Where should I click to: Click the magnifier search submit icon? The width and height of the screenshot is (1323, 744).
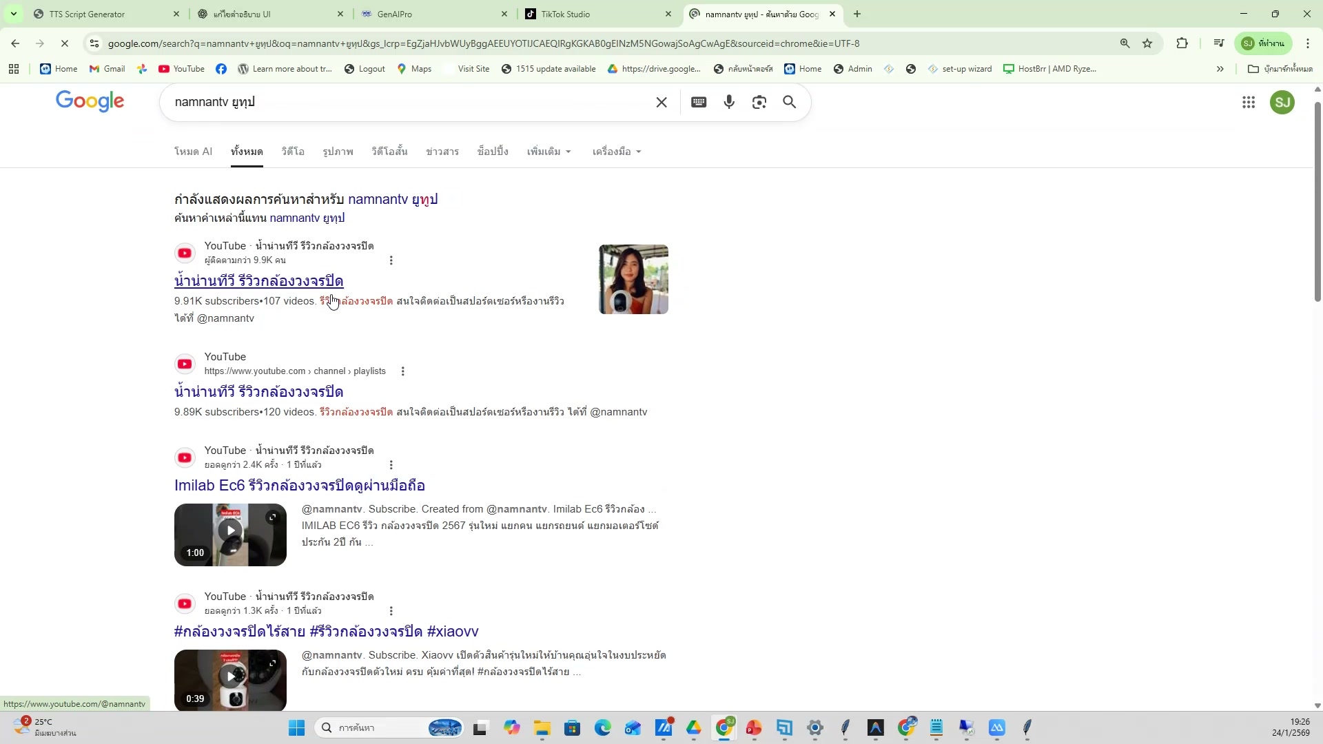click(x=790, y=103)
